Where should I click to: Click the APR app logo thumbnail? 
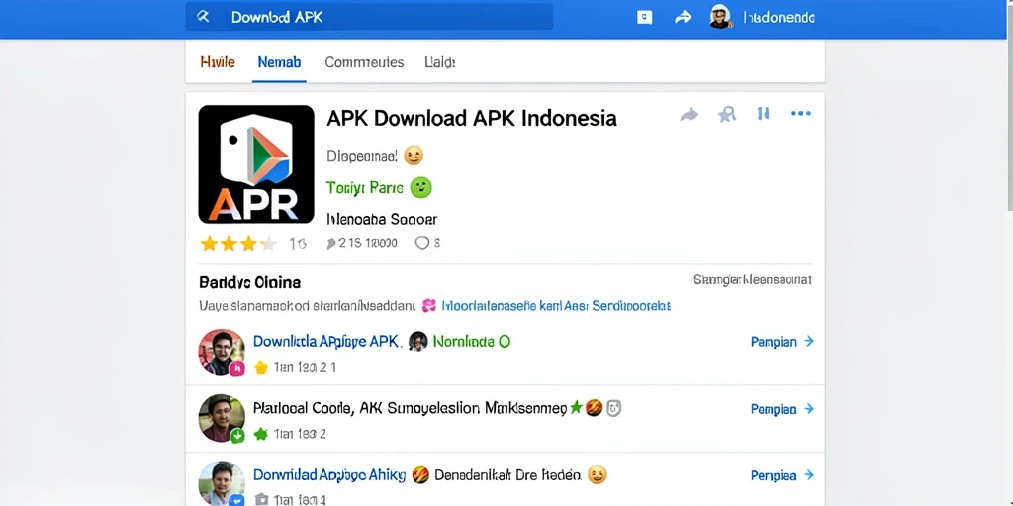[256, 165]
